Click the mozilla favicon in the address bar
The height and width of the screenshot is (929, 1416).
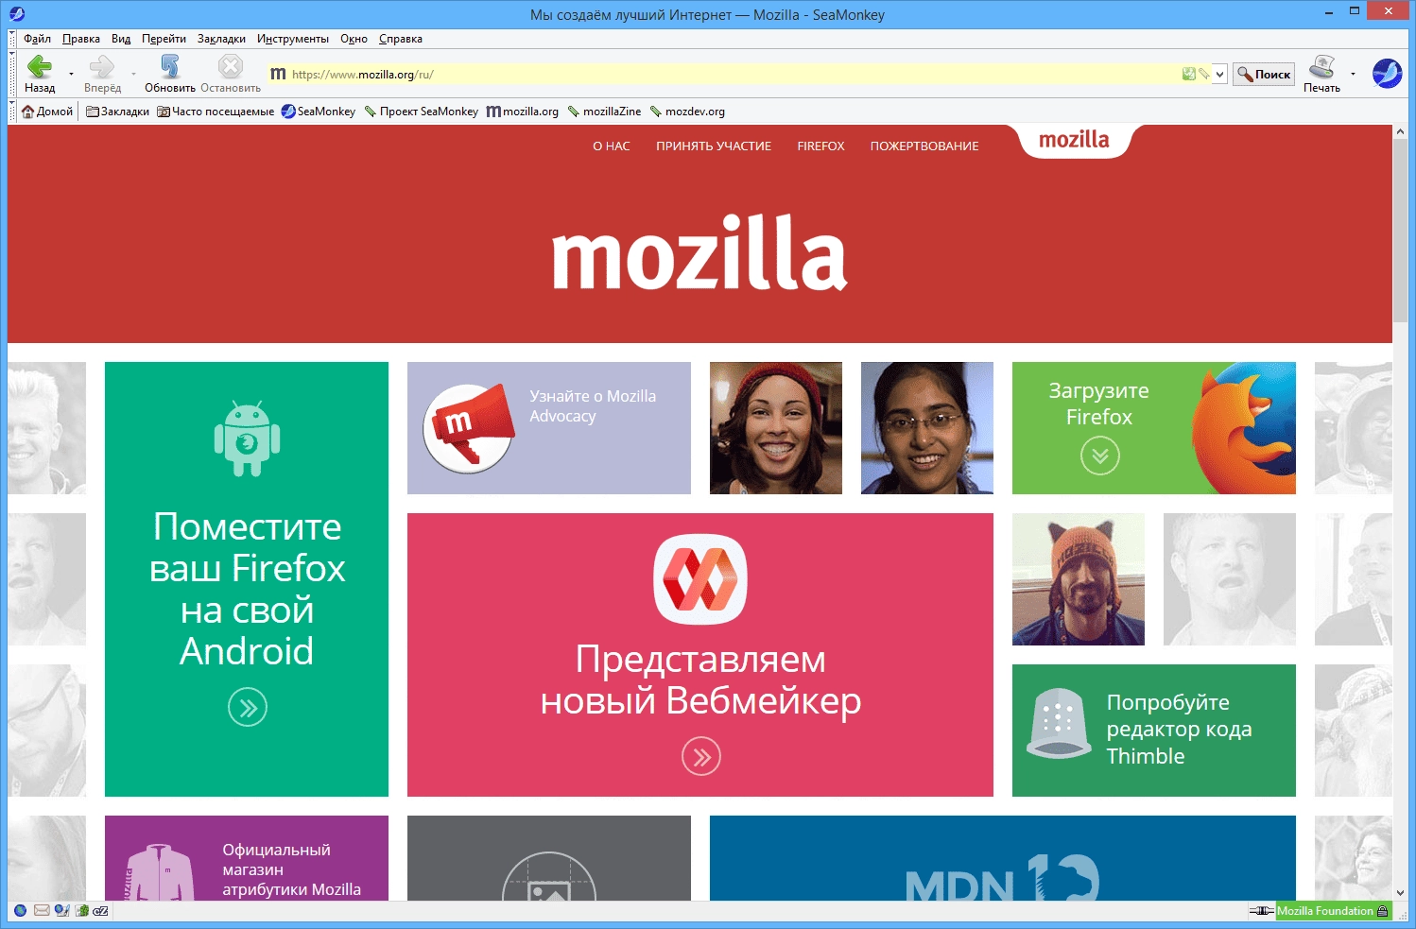click(278, 74)
